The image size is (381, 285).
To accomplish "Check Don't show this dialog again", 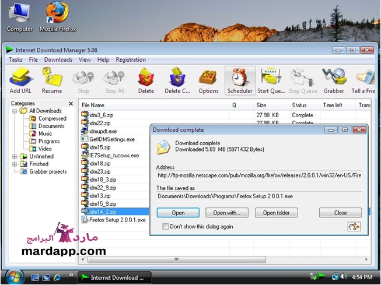I will coord(165,227).
